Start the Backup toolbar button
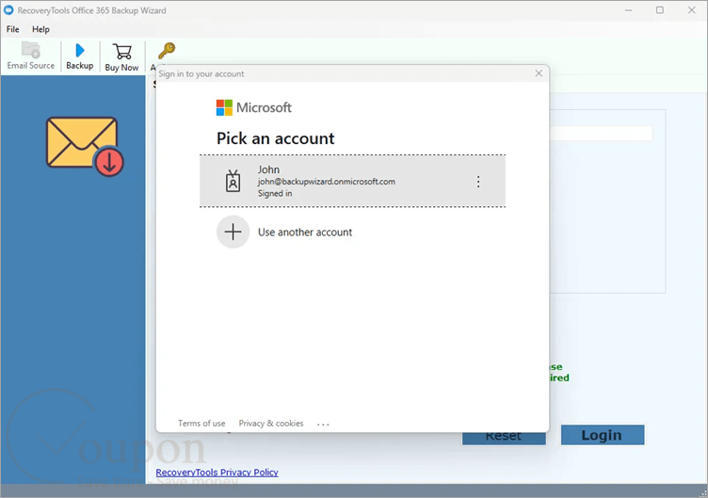This screenshot has width=708, height=498. coord(80,56)
